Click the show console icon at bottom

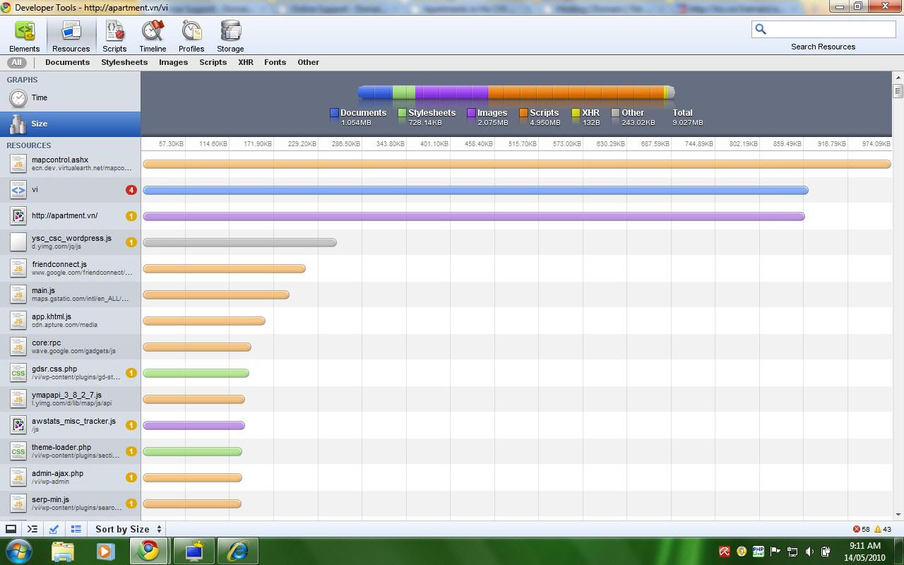pyautogui.click(x=32, y=529)
